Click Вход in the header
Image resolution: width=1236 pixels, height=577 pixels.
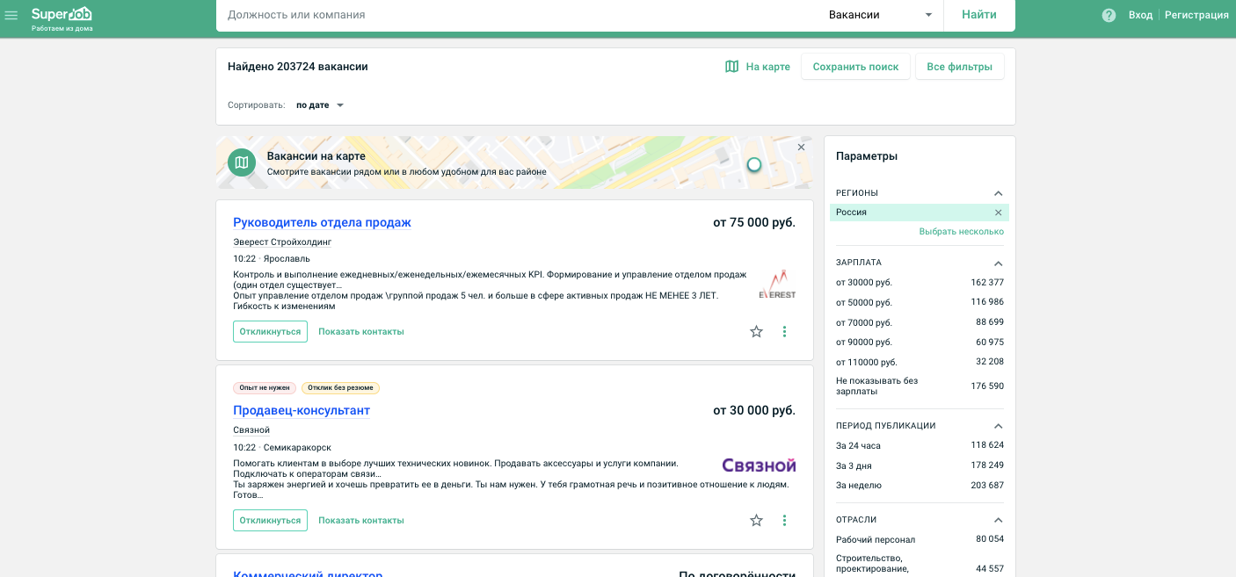pyautogui.click(x=1140, y=15)
